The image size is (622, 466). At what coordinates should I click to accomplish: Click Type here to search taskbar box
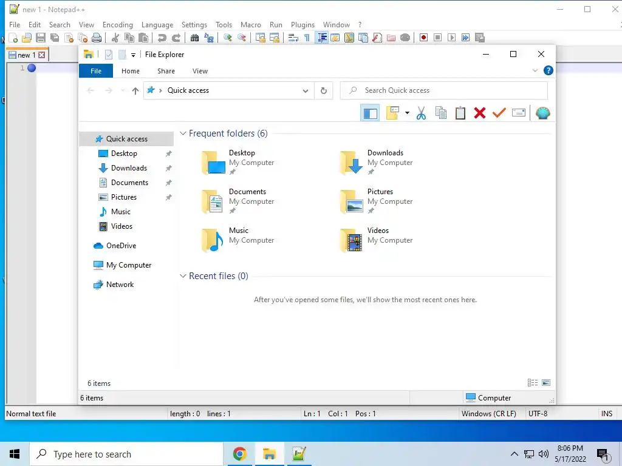(126, 454)
